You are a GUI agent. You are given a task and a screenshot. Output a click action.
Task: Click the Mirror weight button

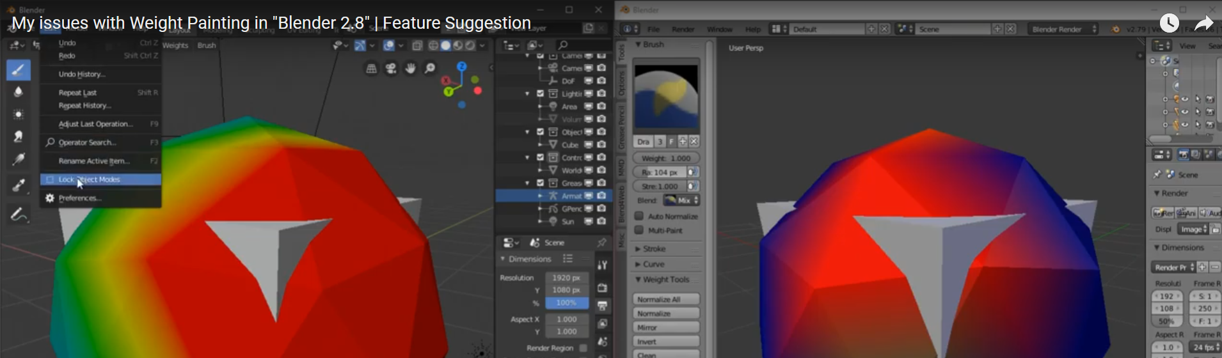tap(666, 327)
